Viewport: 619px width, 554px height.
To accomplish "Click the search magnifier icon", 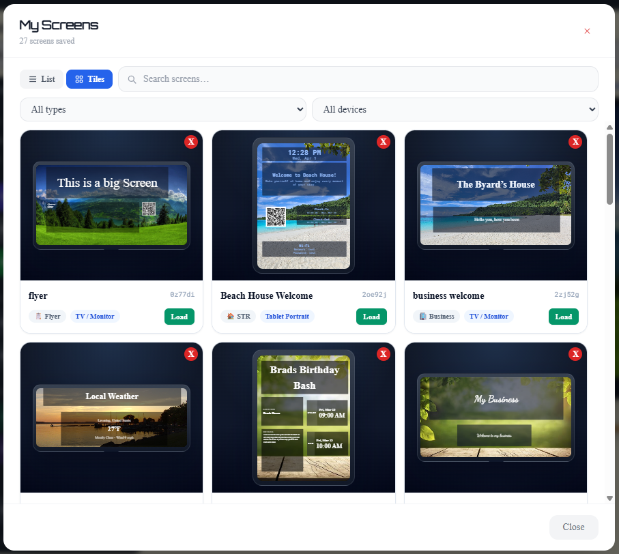I will [x=132, y=79].
